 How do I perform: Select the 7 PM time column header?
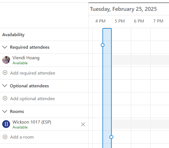pyautogui.click(x=158, y=21)
